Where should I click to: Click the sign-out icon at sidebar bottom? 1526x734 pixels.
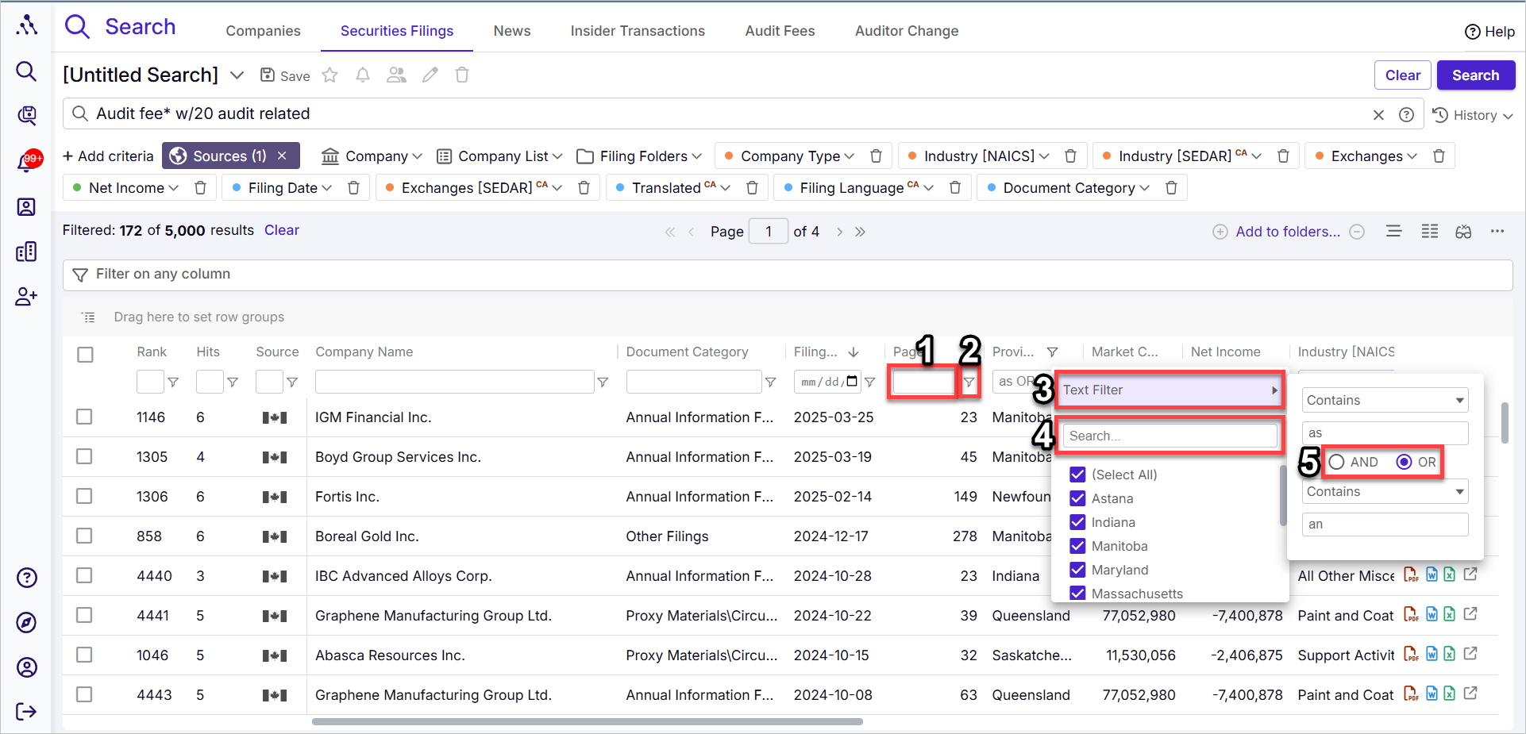(x=26, y=711)
